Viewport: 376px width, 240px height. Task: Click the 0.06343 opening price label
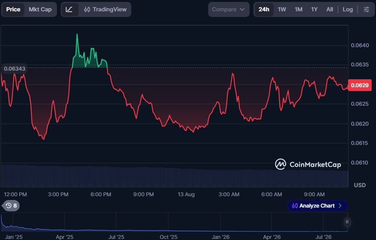coord(14,69)
